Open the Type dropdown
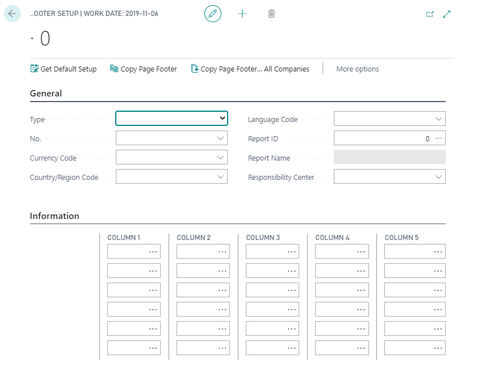 (x=171, y=119)
